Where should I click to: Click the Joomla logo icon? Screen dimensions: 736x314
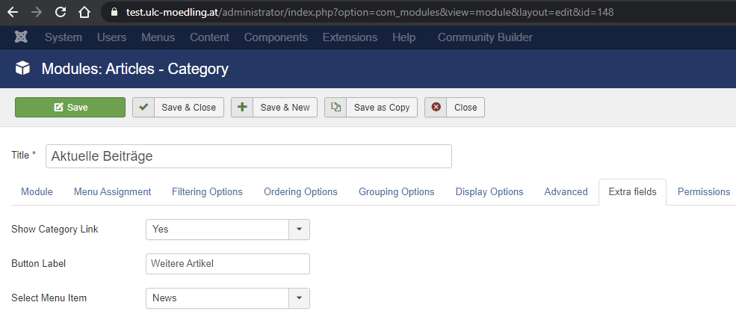[x=21, y=37]
